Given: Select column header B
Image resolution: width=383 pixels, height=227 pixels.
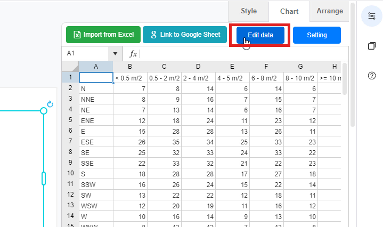Looking at the screenshot, I should (130, 67).
